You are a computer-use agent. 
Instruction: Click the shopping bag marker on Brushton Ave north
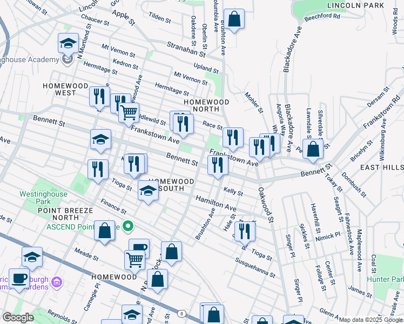pos(234,20)
